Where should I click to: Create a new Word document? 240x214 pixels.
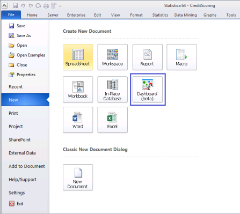click(x=78, y=120)
